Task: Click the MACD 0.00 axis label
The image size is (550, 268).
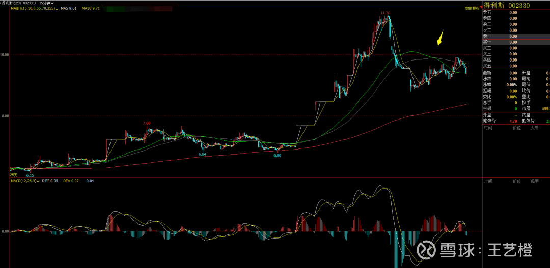Action: coord(6,231)
